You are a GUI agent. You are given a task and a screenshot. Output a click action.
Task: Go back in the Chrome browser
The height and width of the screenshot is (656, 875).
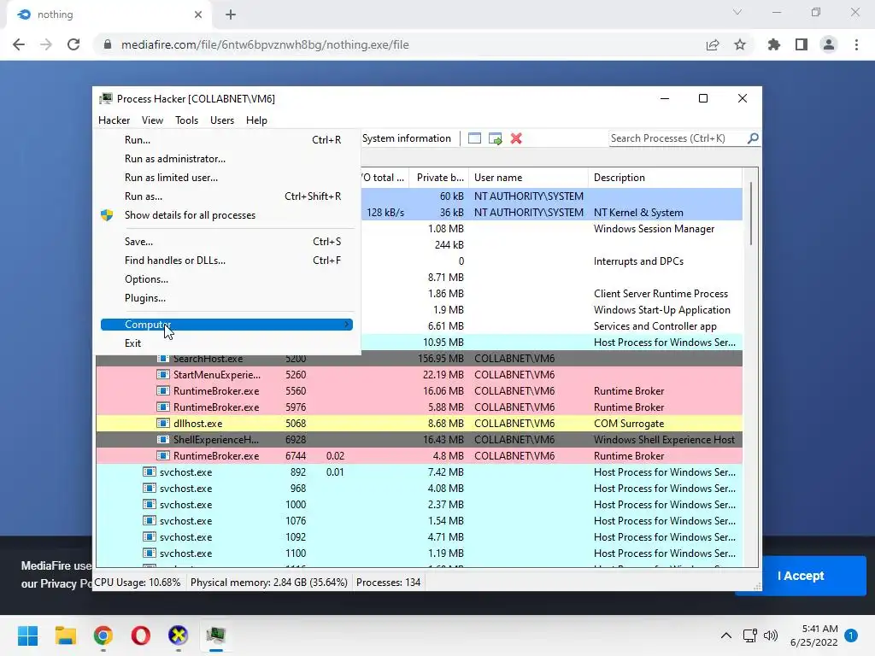click(x=19, y=44)
